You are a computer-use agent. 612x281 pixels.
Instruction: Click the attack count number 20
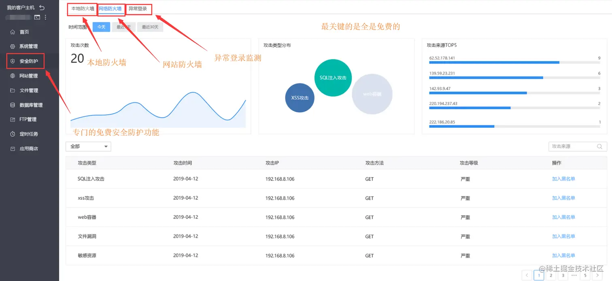tap(77, 58)
